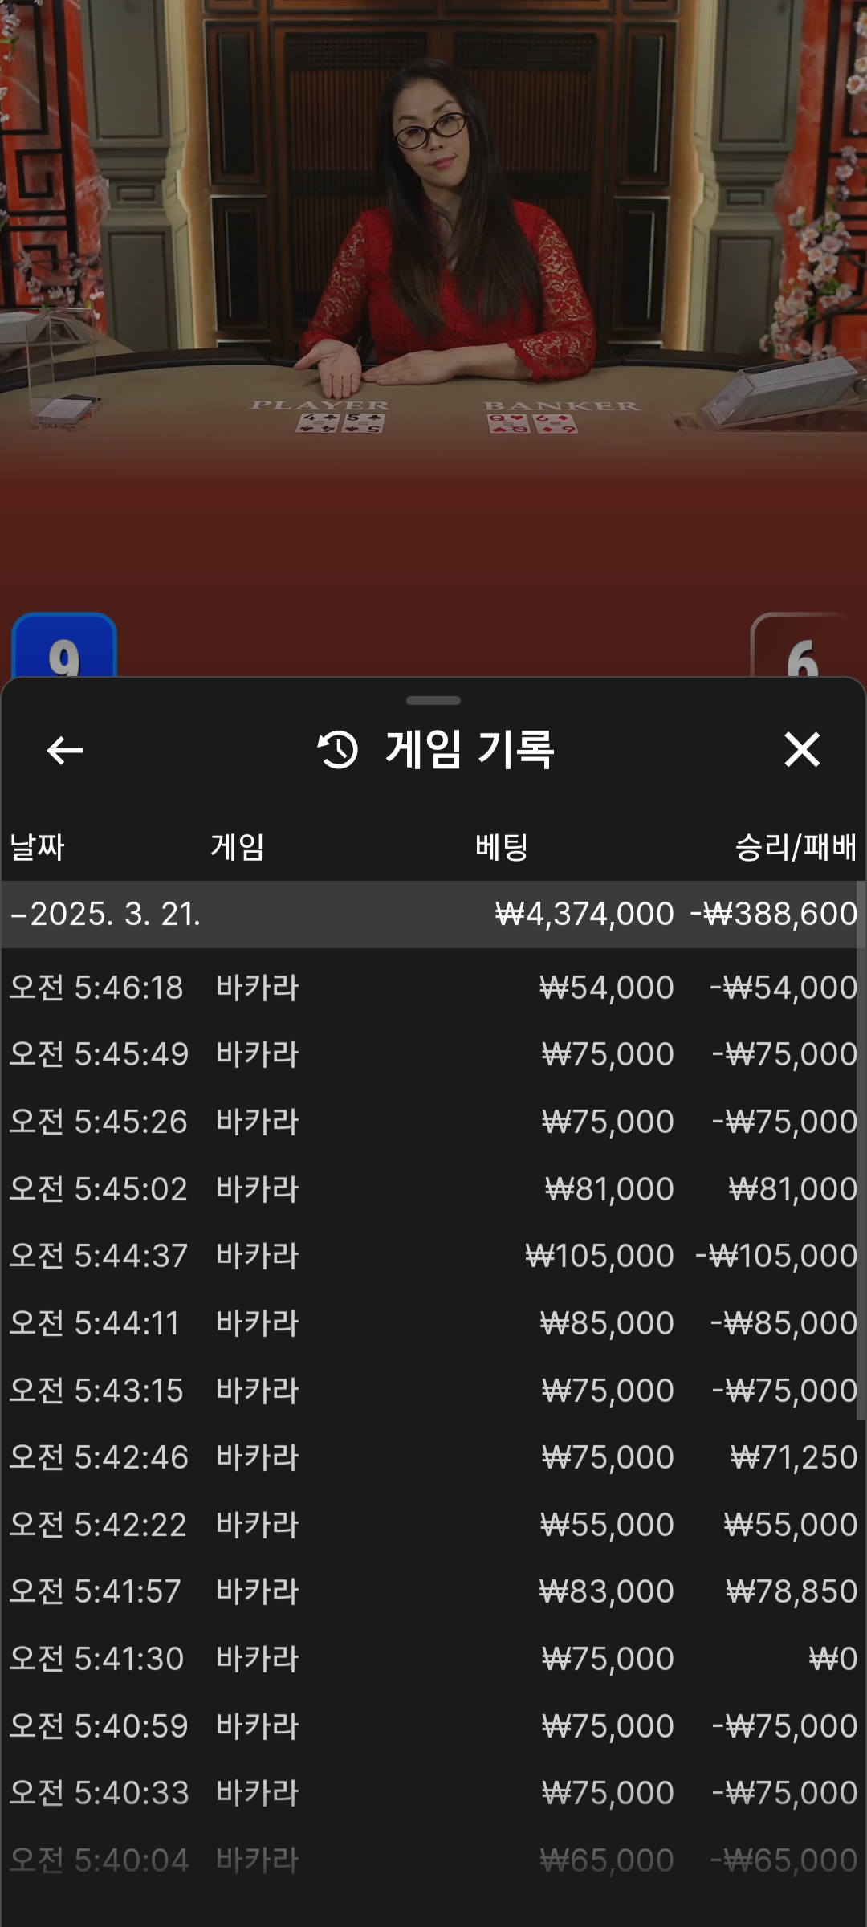The height and width of the screenshot is (1927, 867).
Task: Click the 베팅 column header
Action: tap(502, 847)
